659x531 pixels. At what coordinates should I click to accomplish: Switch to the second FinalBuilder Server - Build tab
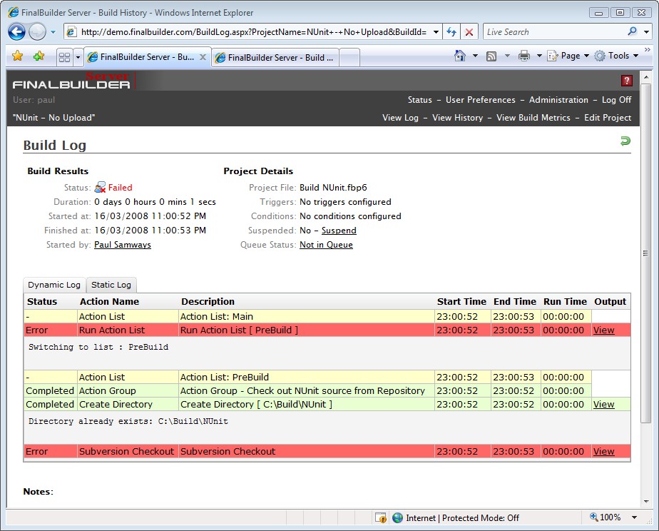[275, 58]
